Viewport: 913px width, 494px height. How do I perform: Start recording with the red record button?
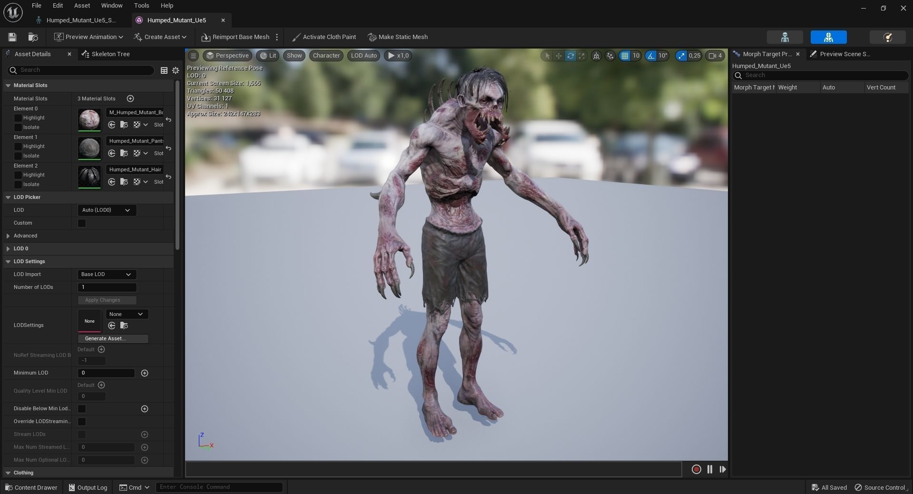click(x=696, y=469)
